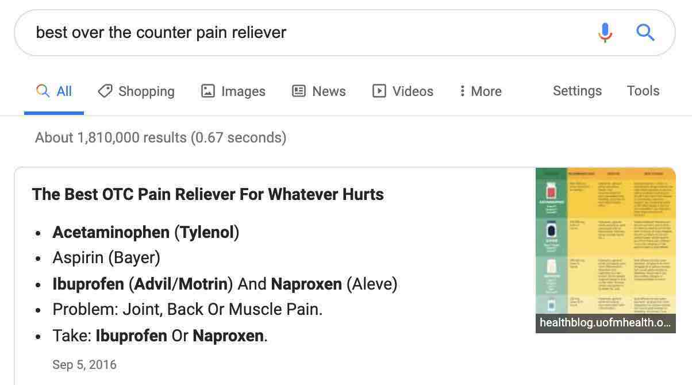
Task: Expand the search Tools options
Action: click(643, 91)
